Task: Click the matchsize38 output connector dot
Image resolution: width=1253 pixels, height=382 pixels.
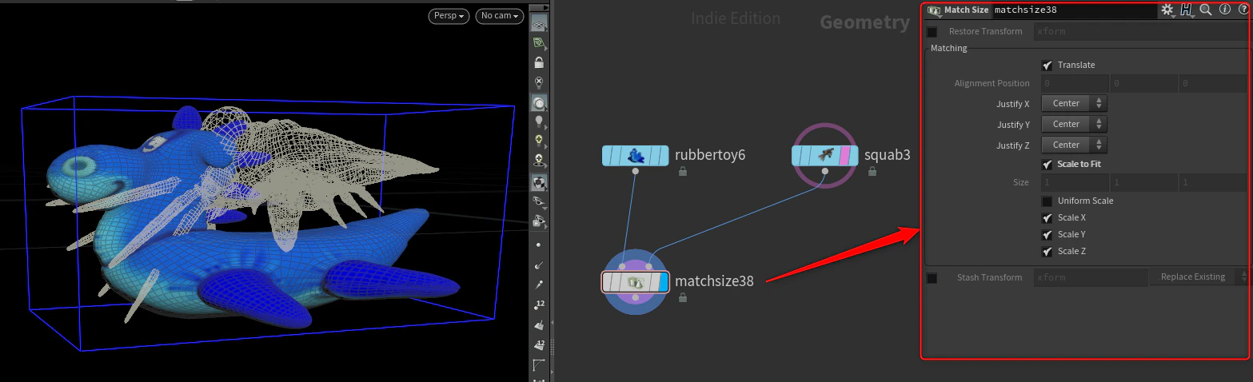Action: tap(636, 297)
